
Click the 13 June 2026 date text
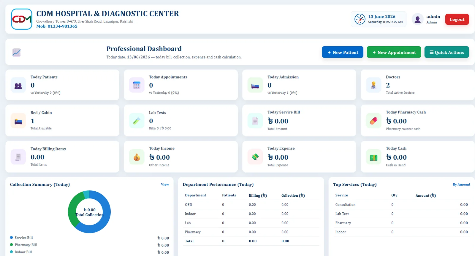[x=382, y=17]
